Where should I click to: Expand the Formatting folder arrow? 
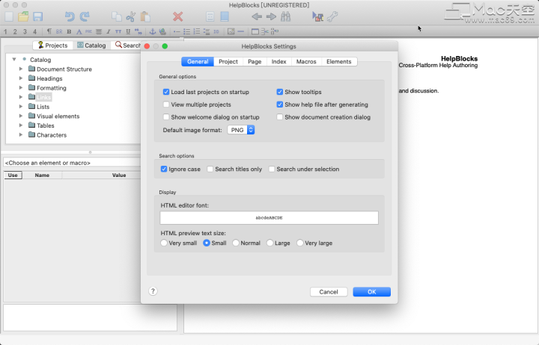tap(21, 88)
